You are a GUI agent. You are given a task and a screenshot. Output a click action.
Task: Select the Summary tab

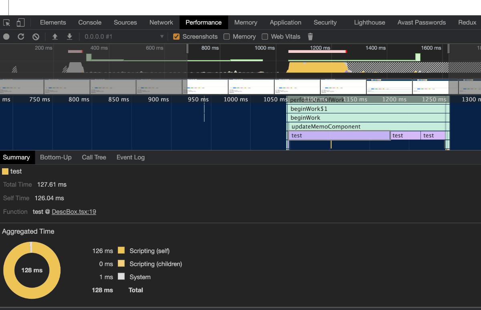(x=16, y=157)
